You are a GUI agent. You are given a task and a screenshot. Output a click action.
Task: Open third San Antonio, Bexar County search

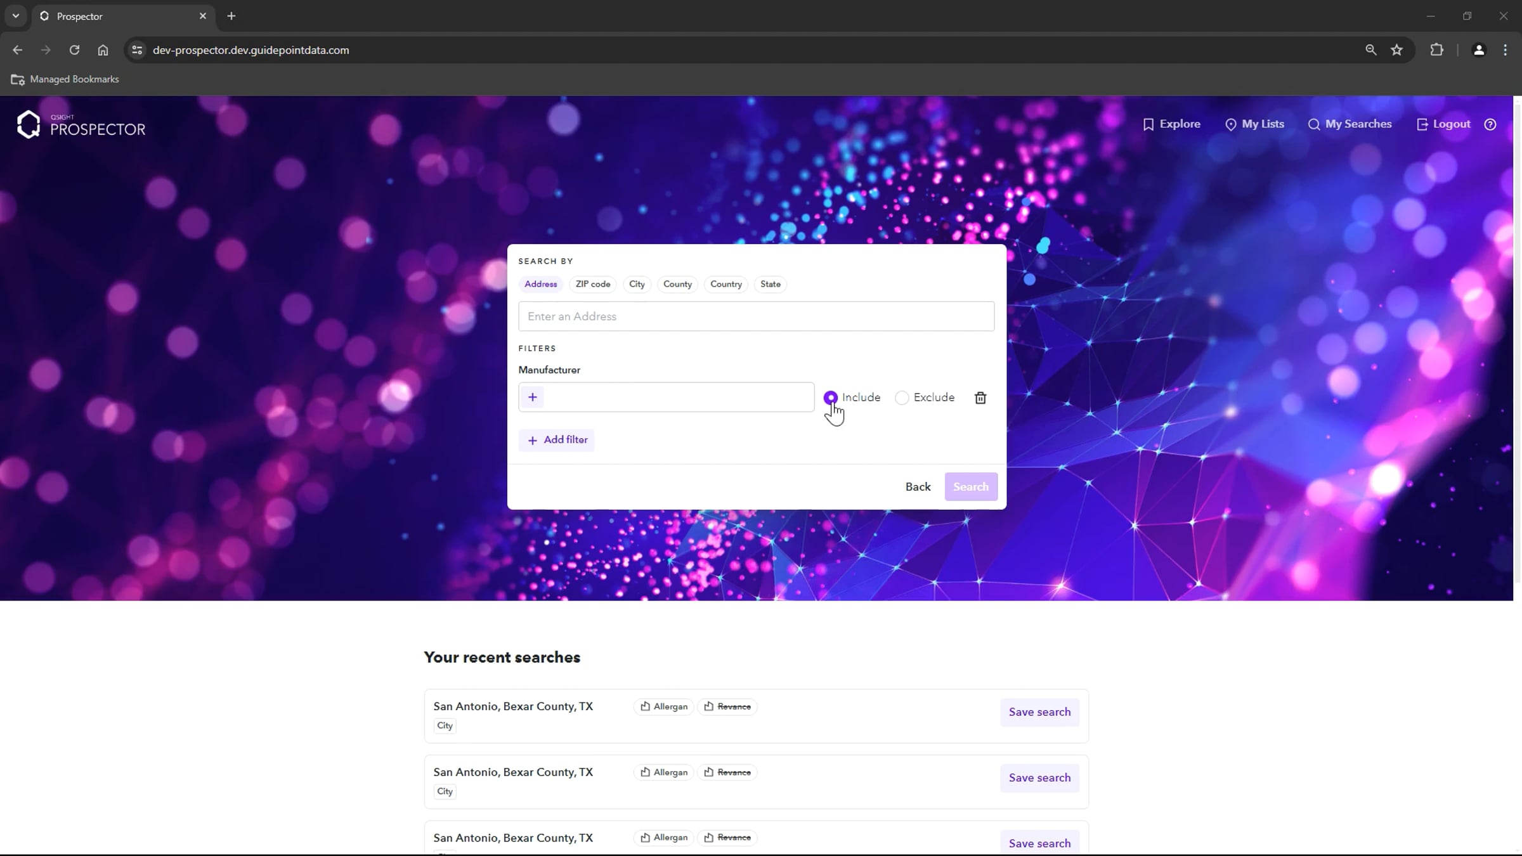coord(513,838)
